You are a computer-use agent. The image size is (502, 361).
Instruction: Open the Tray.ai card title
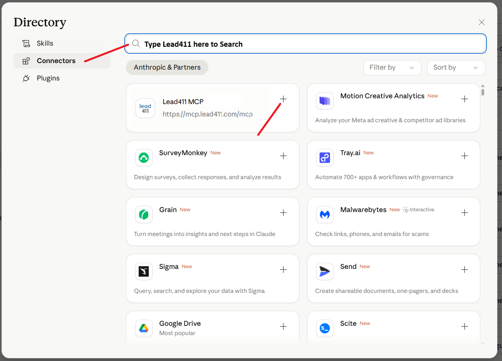coord(350,153)
